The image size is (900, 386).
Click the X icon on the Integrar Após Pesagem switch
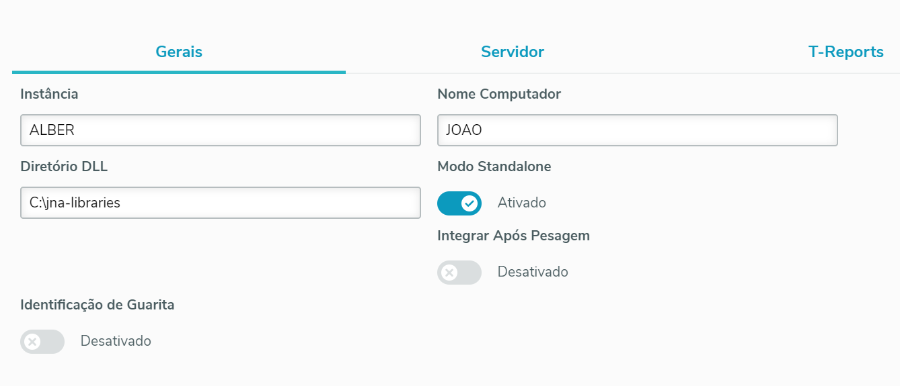point(449,273)
